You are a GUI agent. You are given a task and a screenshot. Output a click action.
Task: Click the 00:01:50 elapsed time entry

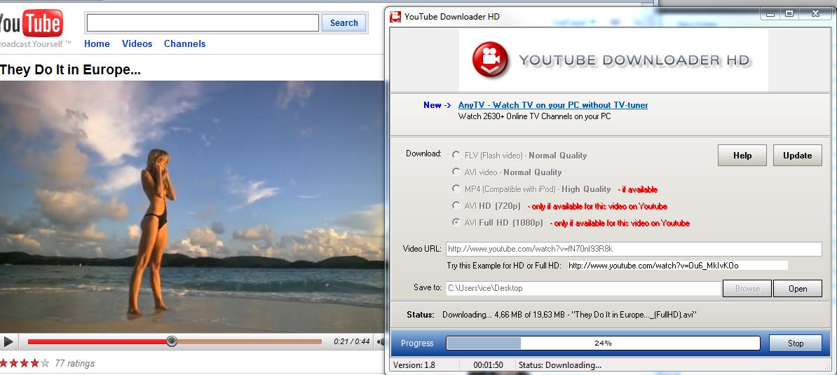click(489, 365)
